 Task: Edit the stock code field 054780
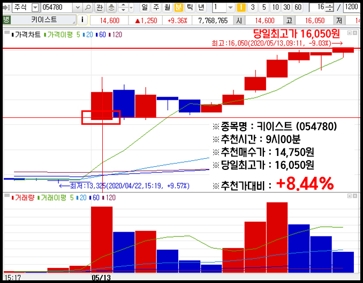(57, 8)
